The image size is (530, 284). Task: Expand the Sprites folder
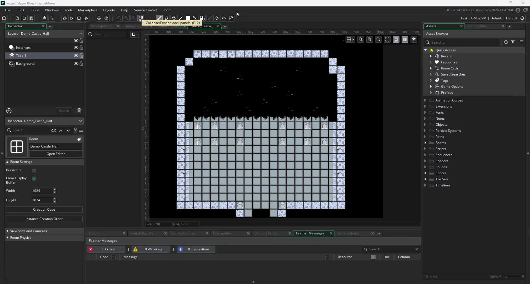pos(425,173)
